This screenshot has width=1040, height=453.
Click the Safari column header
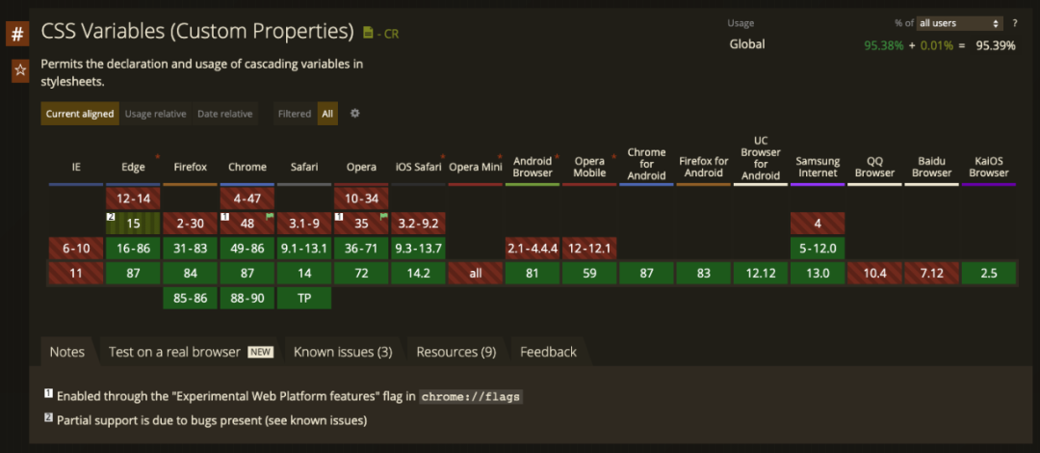(304, 168)
